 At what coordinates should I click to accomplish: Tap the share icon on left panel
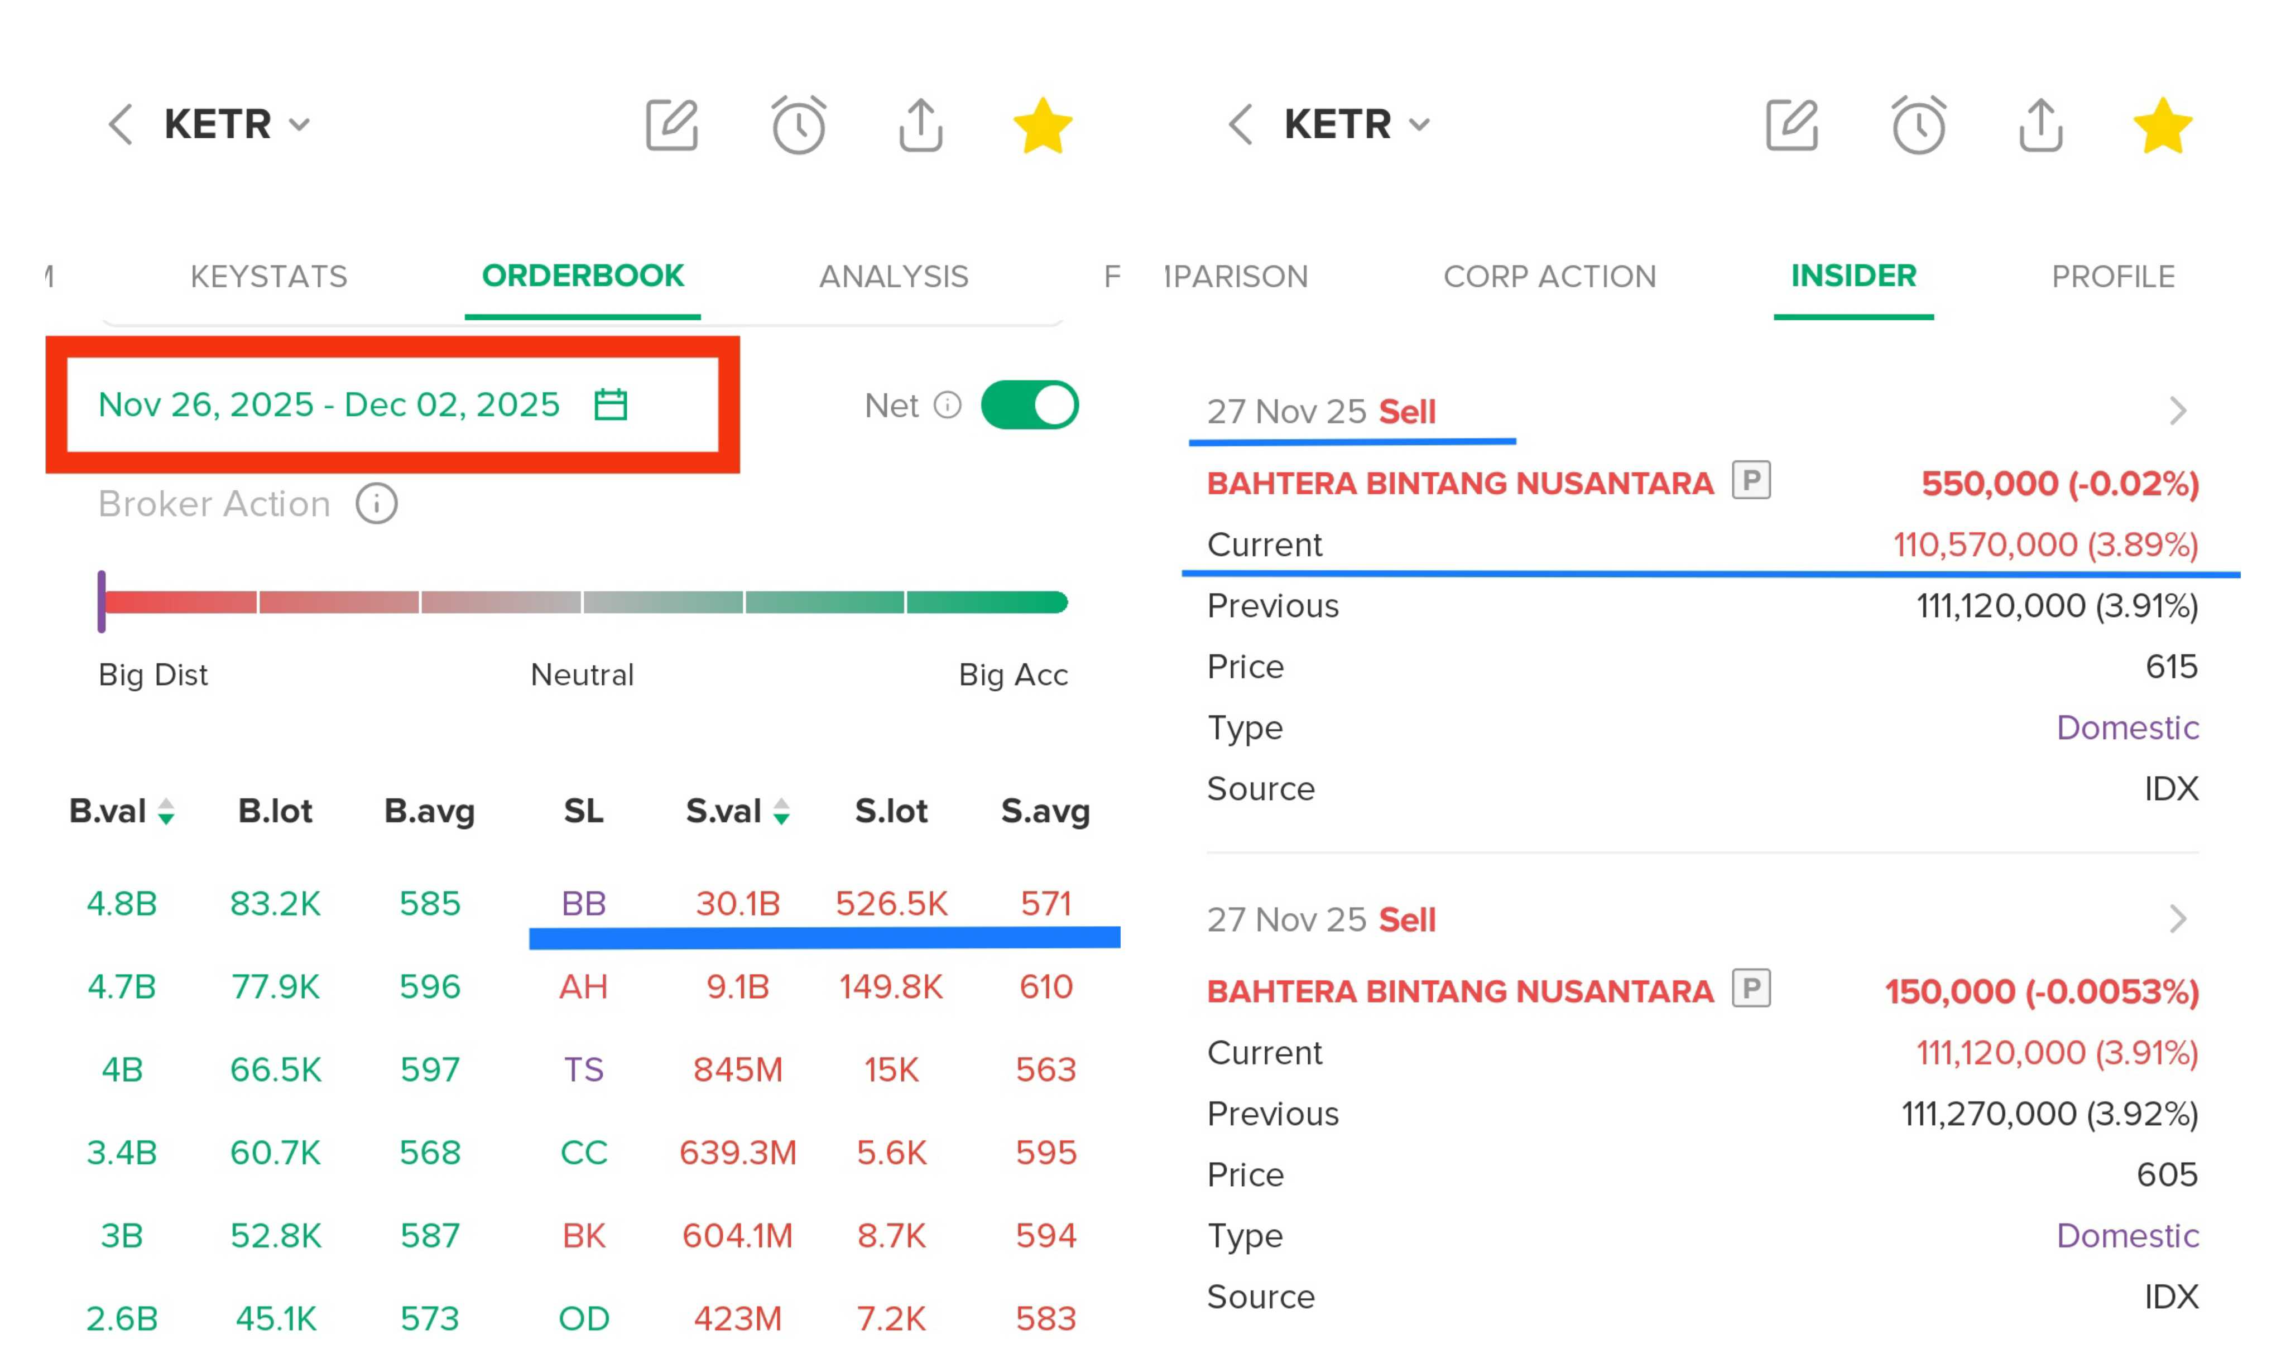tap(920, 125)
